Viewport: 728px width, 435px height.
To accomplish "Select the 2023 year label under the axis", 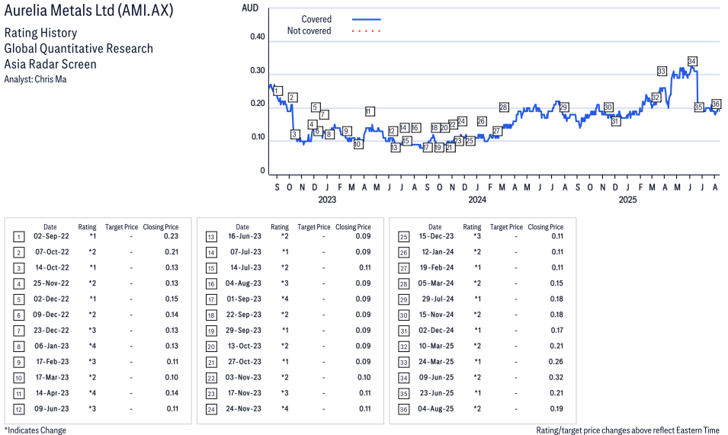I will (x=327, y=200).
